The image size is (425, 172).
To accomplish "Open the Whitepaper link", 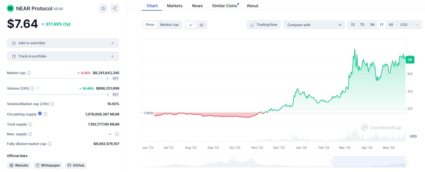I will tap(48, 165).
